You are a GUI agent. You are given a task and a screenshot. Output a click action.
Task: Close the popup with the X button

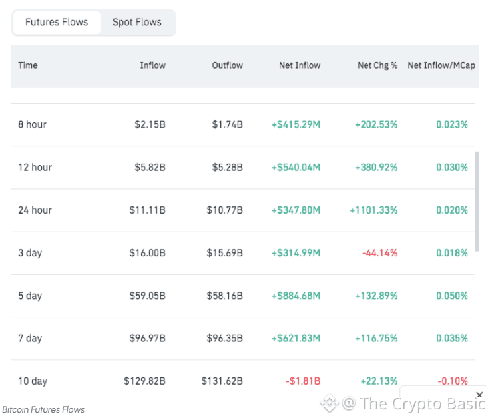(x=479, y=395)
